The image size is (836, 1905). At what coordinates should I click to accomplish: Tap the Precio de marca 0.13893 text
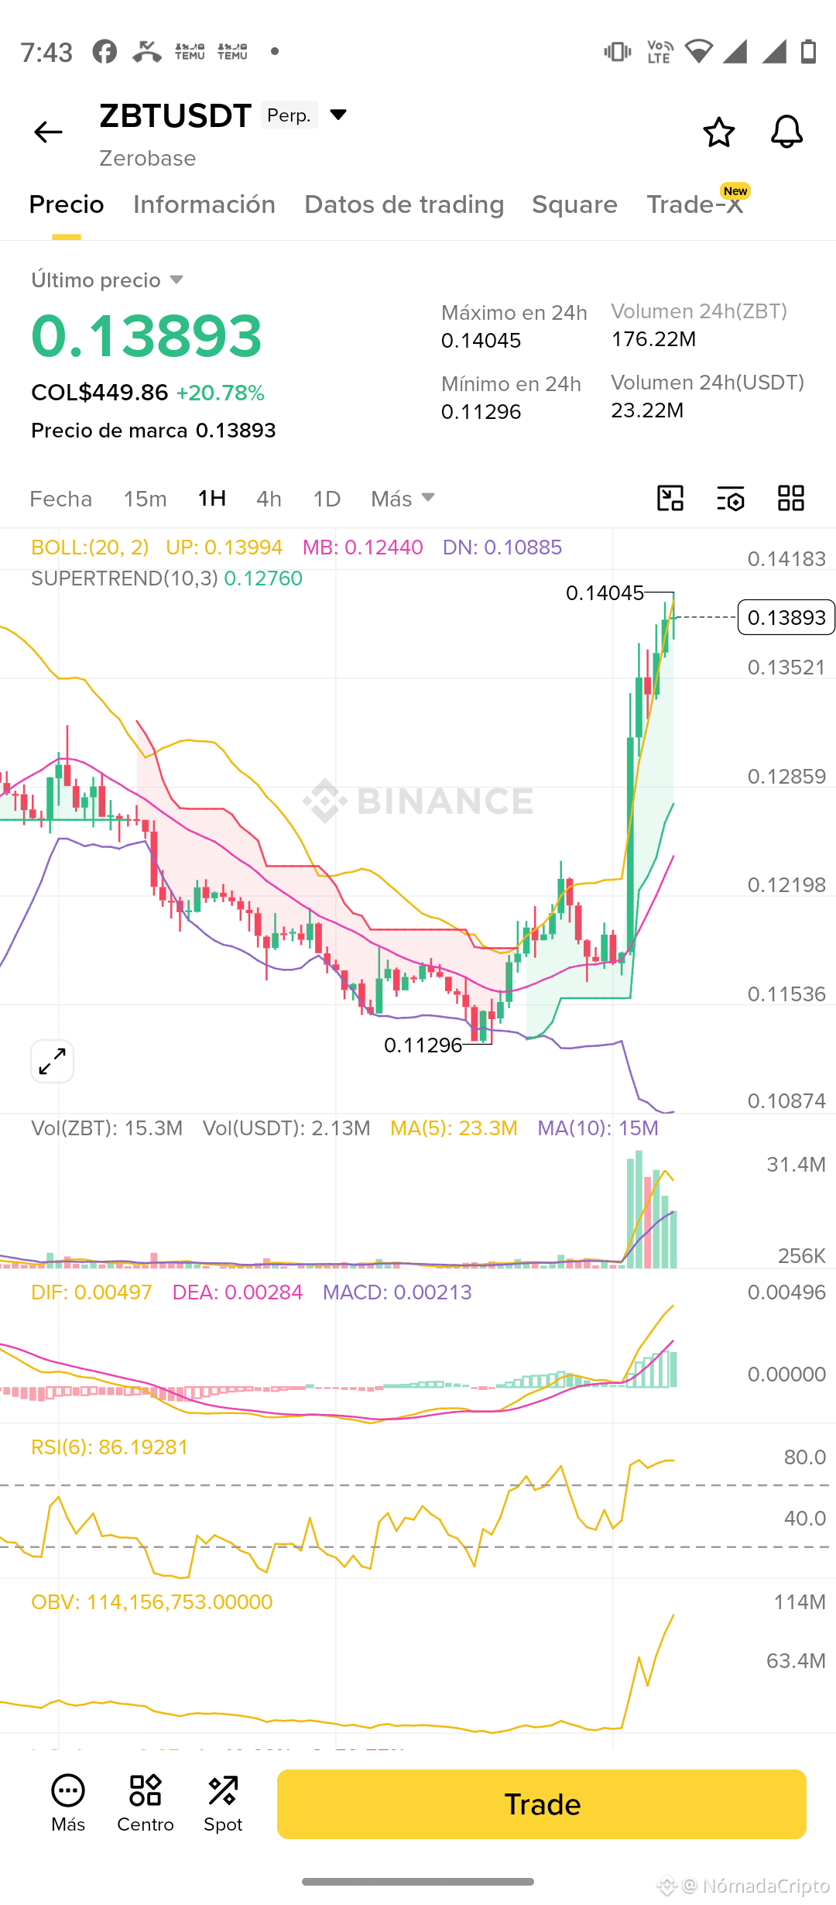pyautogui.click(x=153, y=431)
